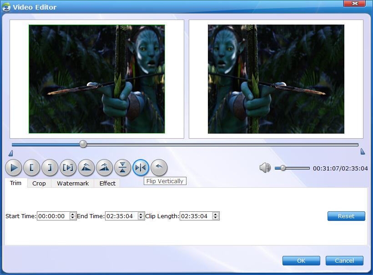Click the trim start marker triangle
This screenshot has height=275, width=373.
pyautogui.click(x=11, y=153)
